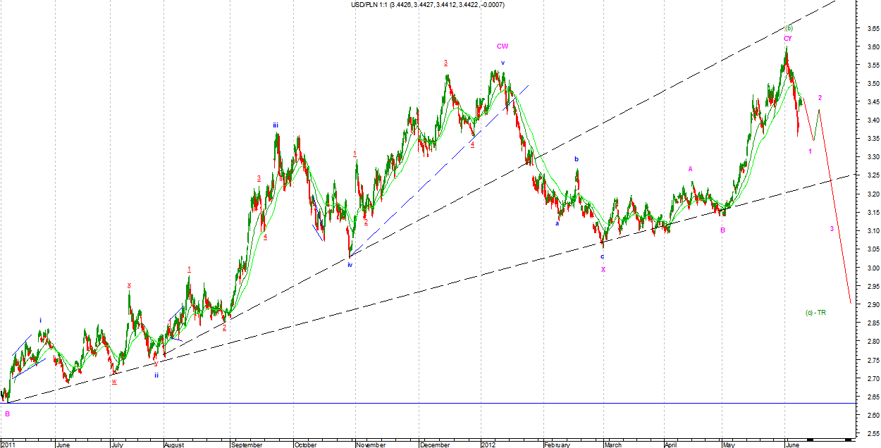The height and width of the screenshot is (448, 881).
Task: Click the USD/PLN chart title text
Action: point(427,5)
